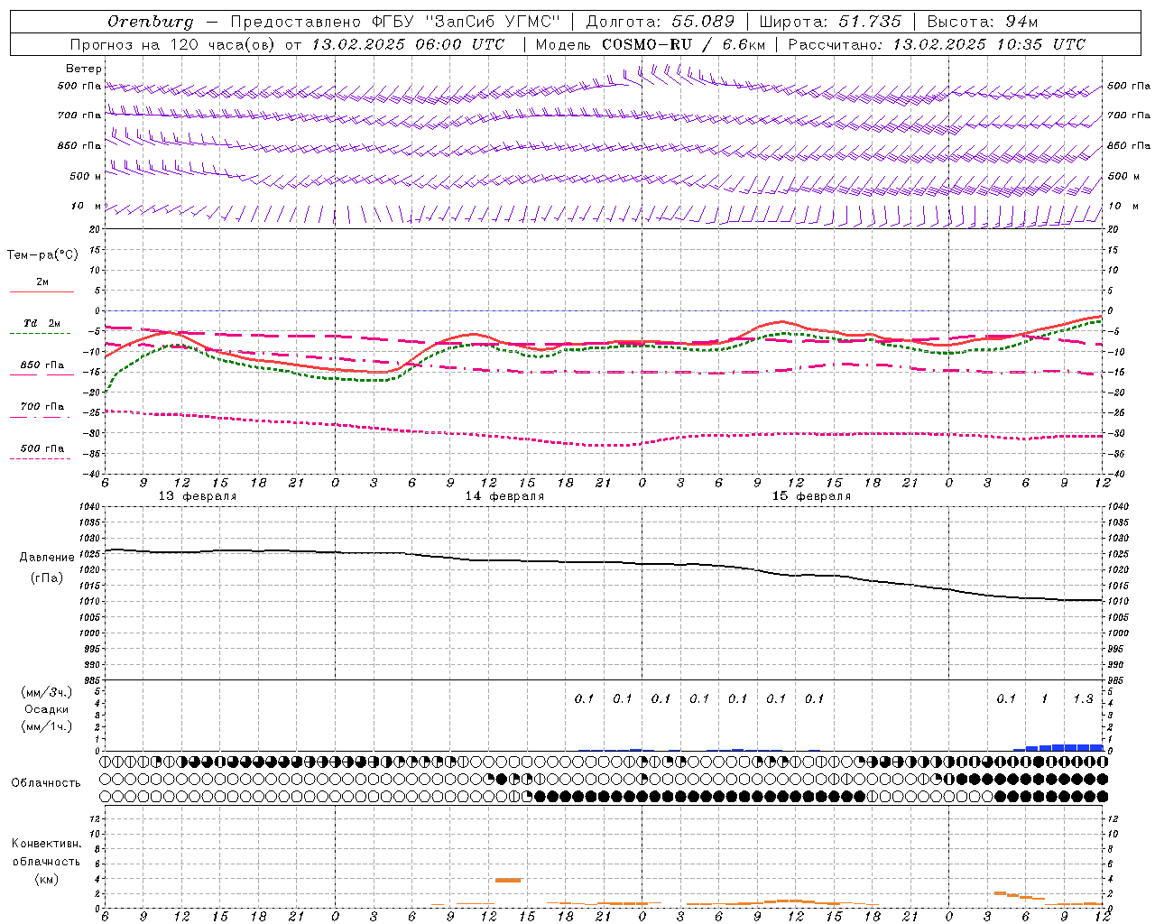
Task: Click the Рассчитано 13.02.2025 10:35 UTC timestamp
Action: [937, 44]
